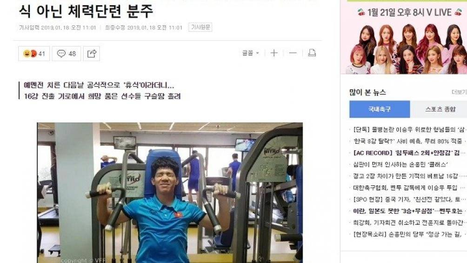Click the emoji reaction icon with 41
The height and width of the screenshot is (263, 467).
pyautogui.click(x=33, y=54)
